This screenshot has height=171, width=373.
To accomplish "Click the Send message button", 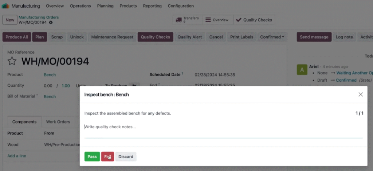I will tap(314, 37).
